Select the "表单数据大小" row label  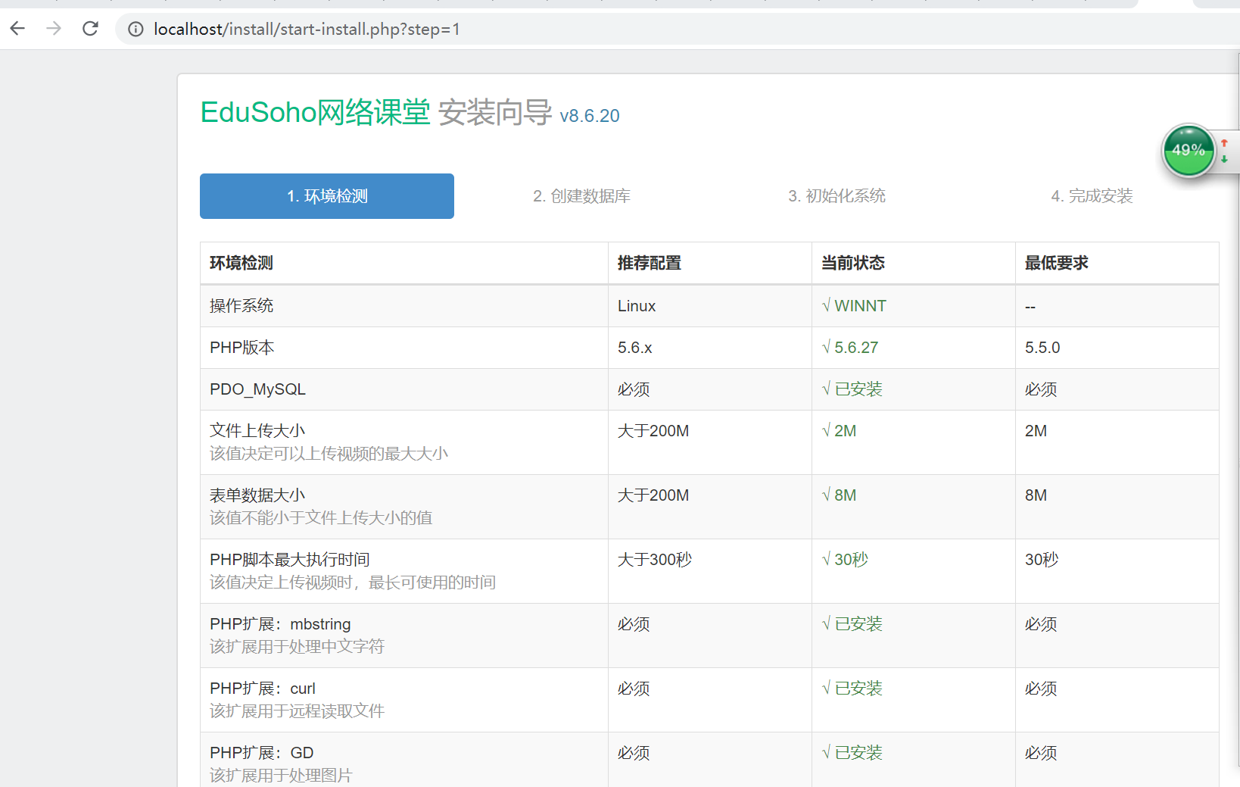coord(257,495)
